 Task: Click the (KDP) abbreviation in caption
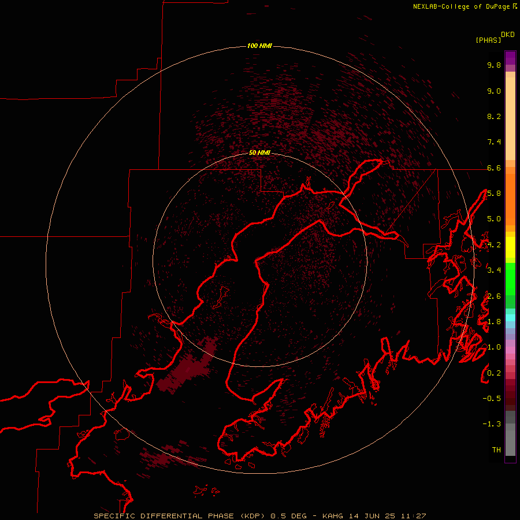click(253, 516)
